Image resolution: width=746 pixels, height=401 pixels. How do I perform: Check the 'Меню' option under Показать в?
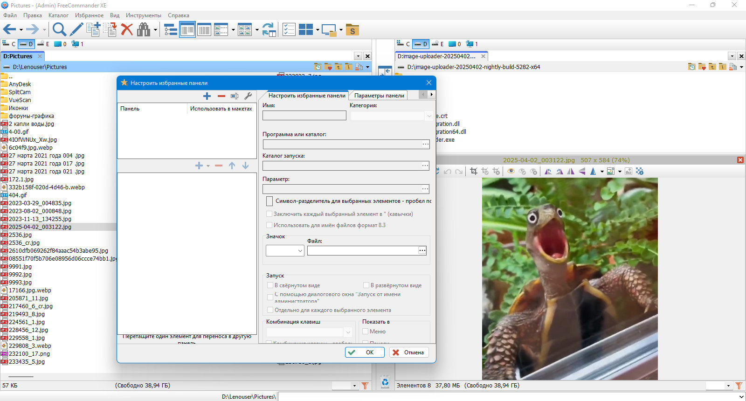tap(366, 331)
